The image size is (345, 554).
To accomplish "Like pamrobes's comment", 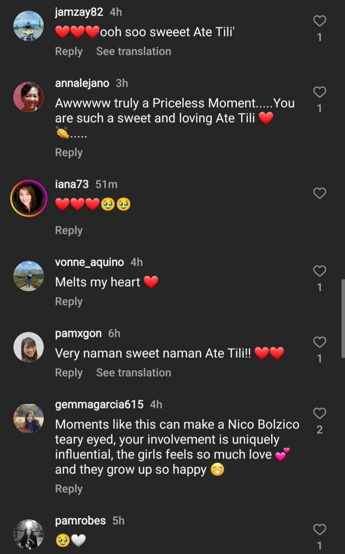I will [x=319, y=529].
